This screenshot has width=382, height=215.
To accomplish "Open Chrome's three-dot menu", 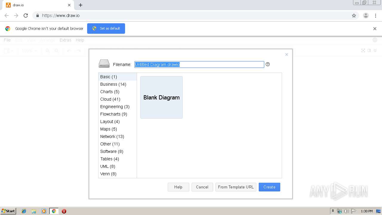I will (376, 16).
